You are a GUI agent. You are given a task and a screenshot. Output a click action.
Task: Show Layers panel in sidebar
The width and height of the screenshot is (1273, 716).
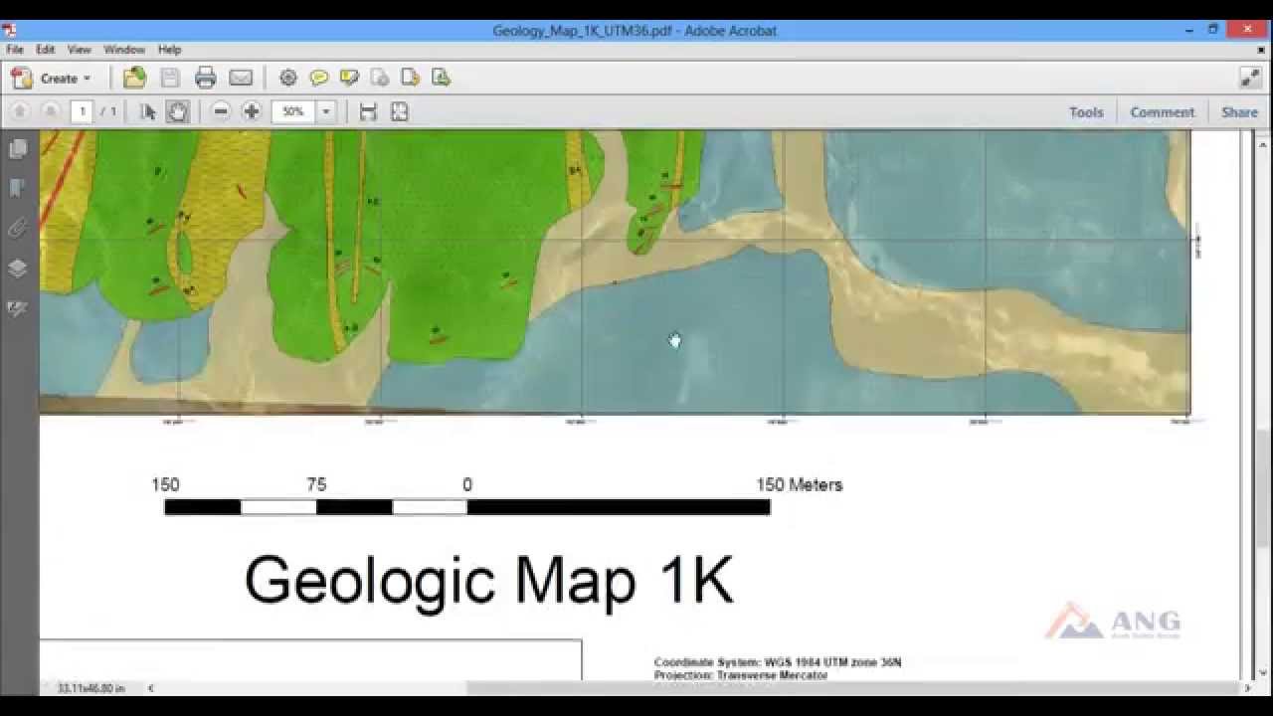click(18, 268)
